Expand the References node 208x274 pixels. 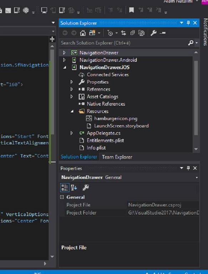tap(71, 89)
